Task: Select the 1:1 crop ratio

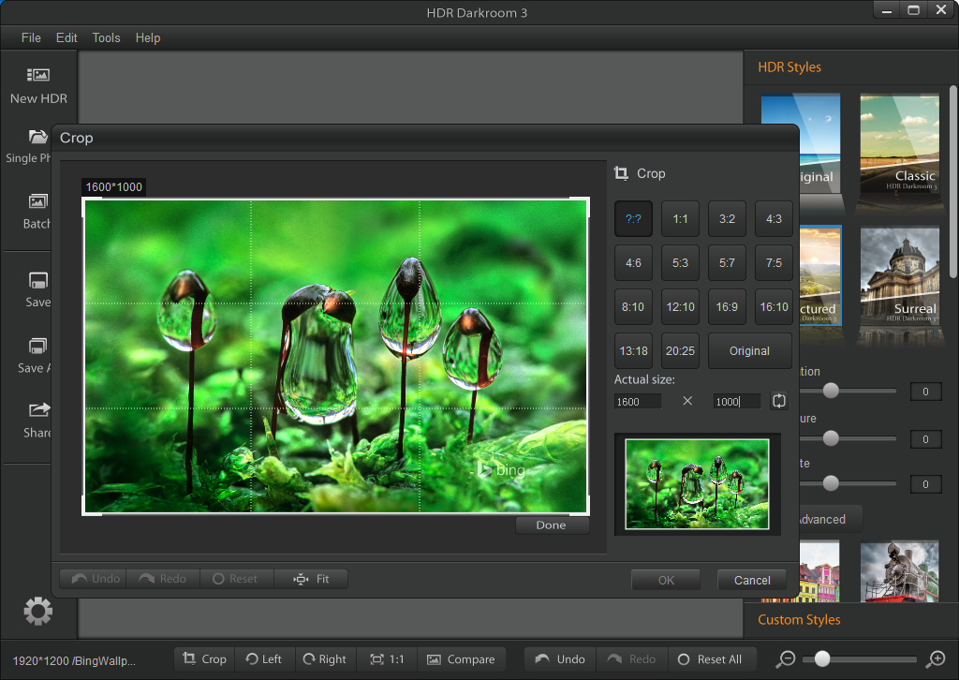Action: point(680,219)
